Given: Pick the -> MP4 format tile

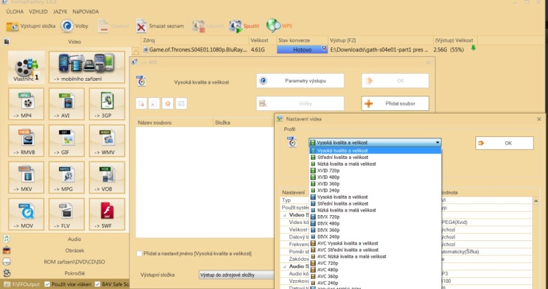Looking at the screenshot, I should click(x=26, y=104).
